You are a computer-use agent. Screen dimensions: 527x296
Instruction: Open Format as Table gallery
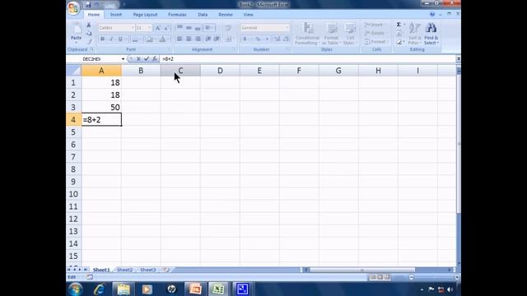331,34
